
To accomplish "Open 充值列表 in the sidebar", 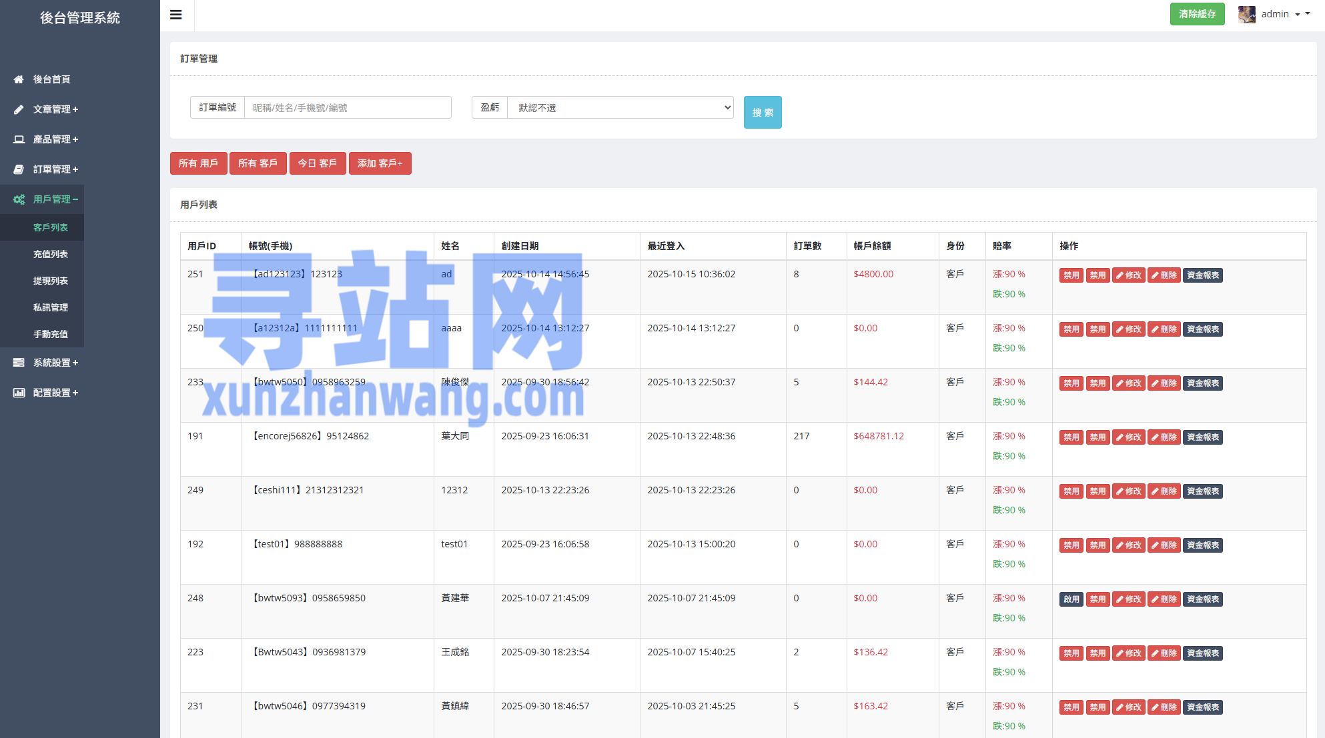I will (x=51, y=254).
